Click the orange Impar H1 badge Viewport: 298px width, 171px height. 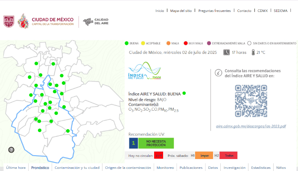[205, 156]
